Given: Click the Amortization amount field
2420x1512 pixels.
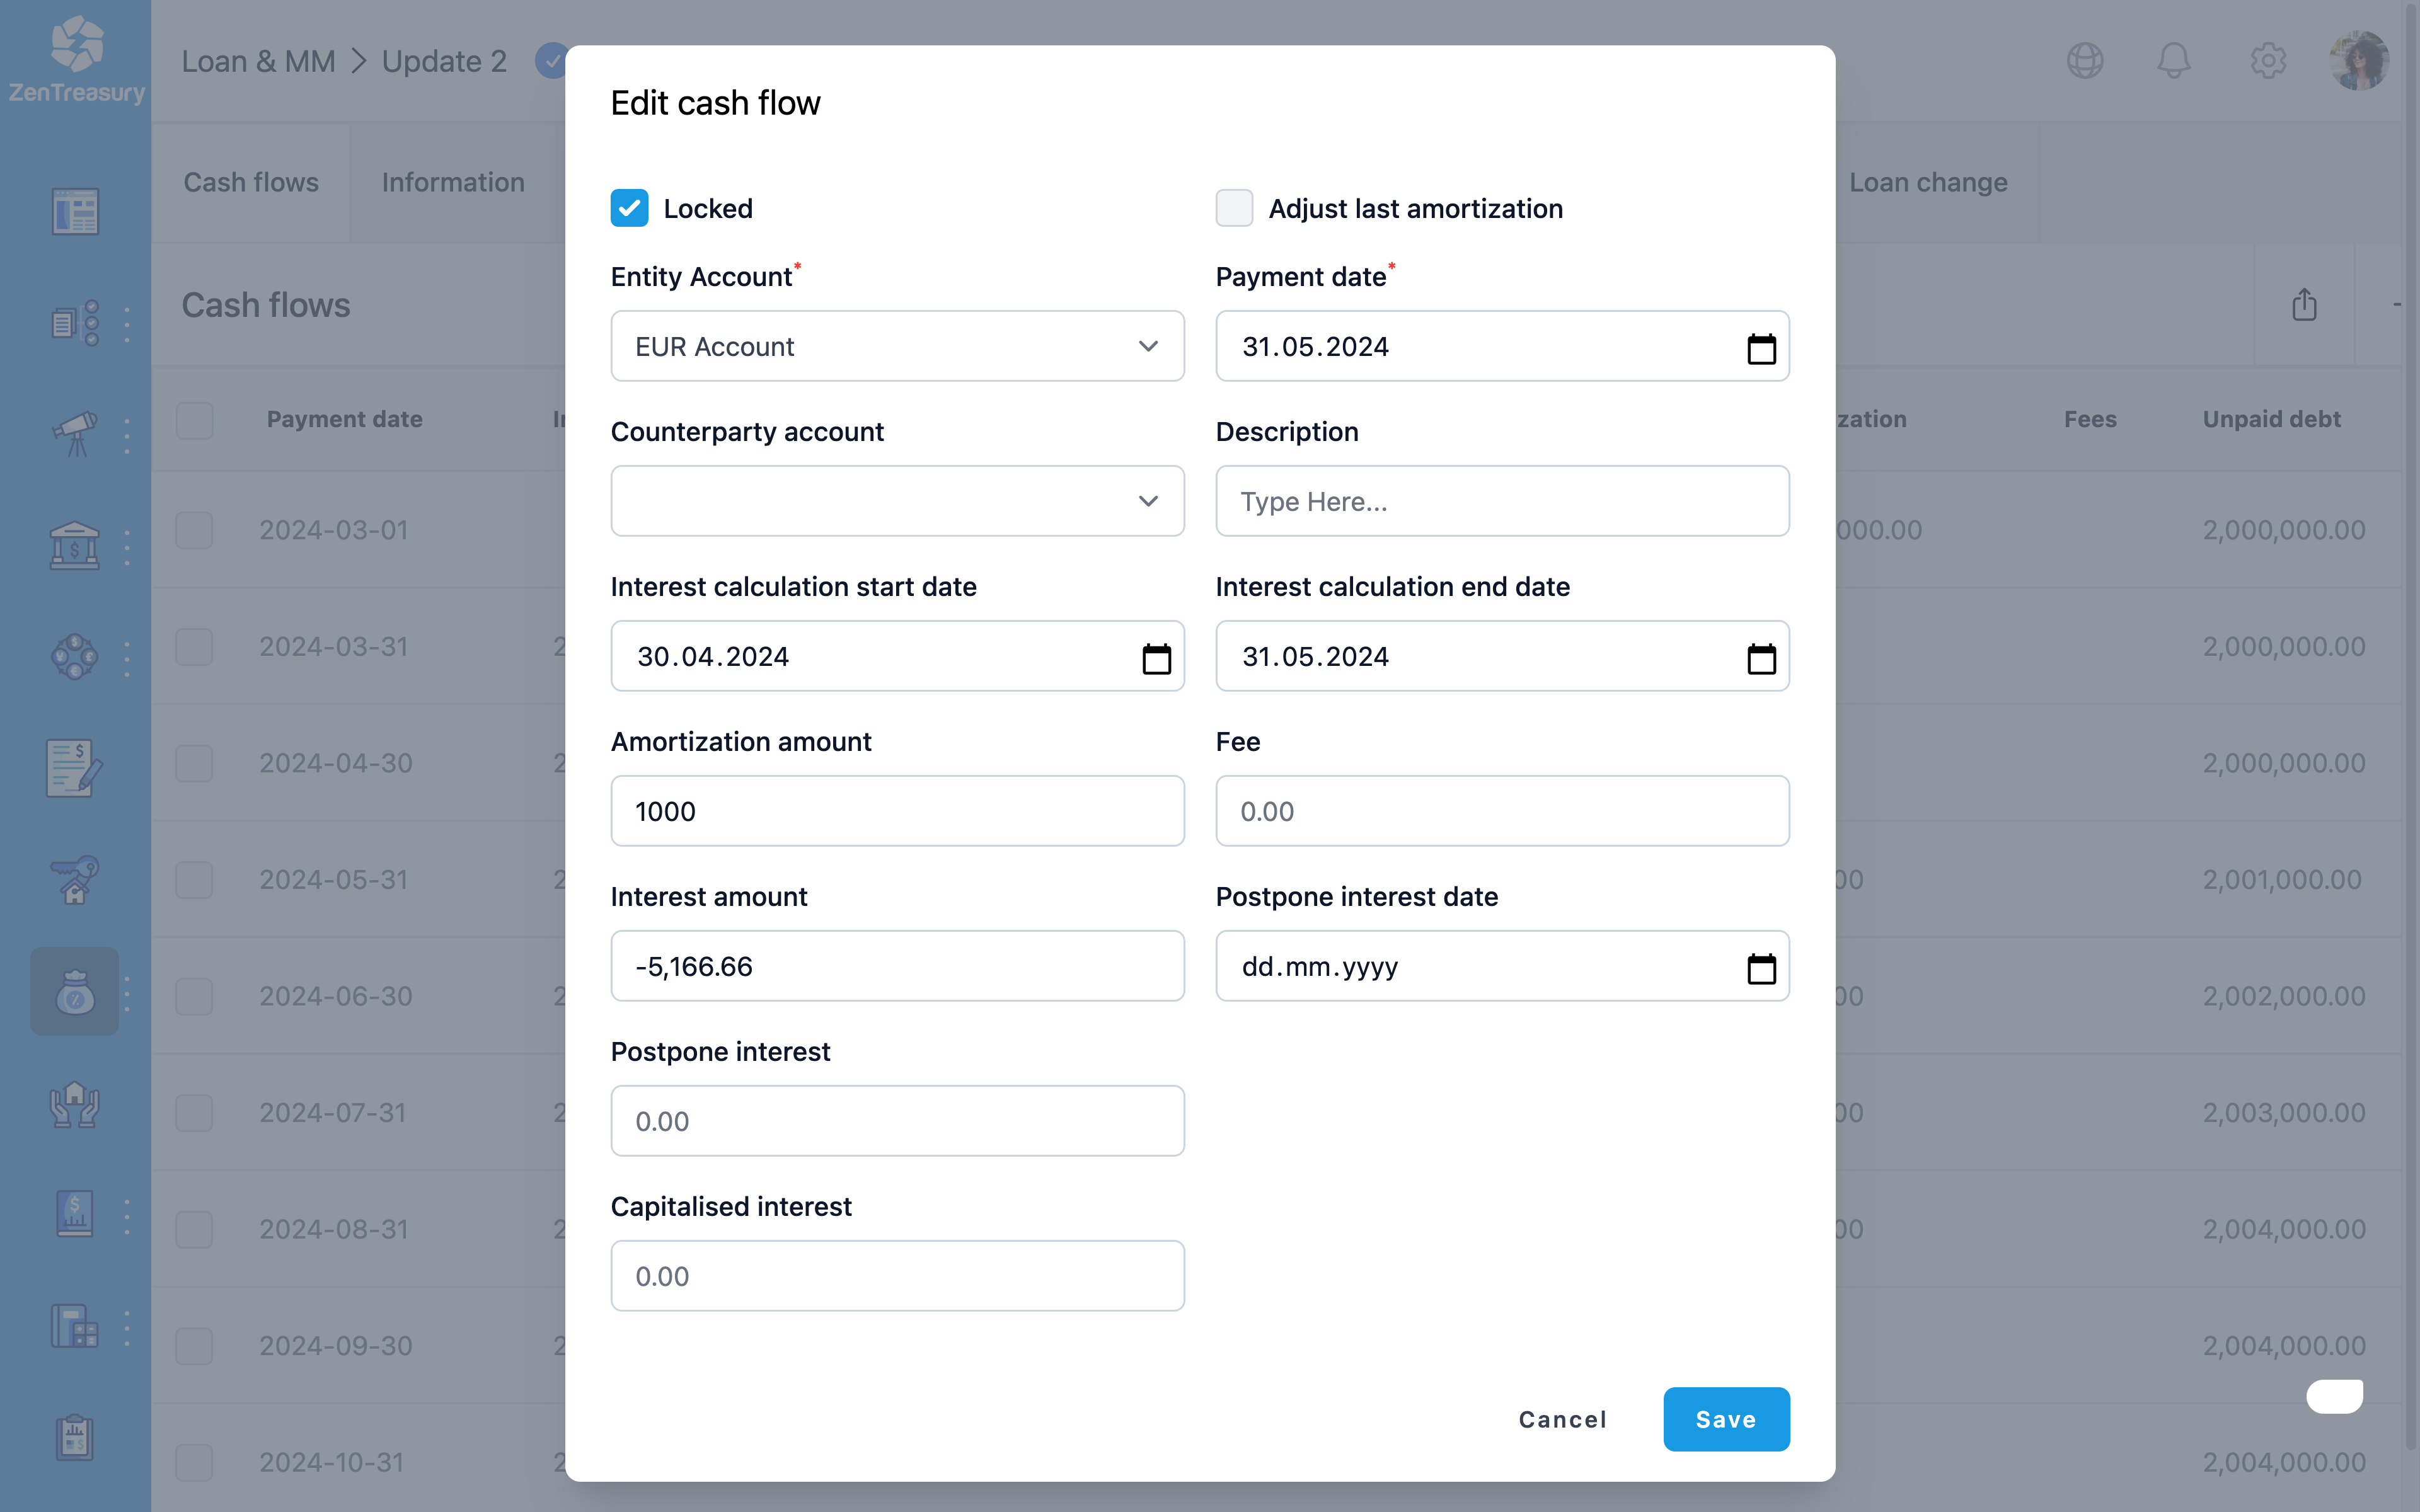Looking at the screenshot, I should tap(897, 811).
